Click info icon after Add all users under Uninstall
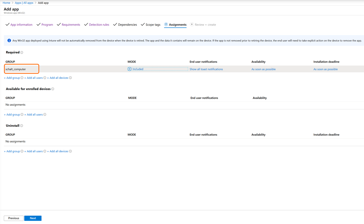This screenshot has width=364, height=224. (45, 151)
